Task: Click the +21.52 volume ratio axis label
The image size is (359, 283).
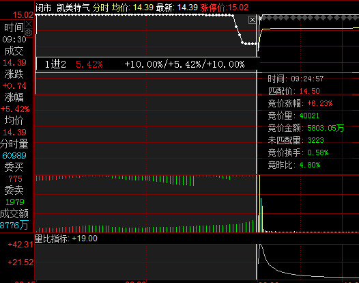Action: click(20, 262)
